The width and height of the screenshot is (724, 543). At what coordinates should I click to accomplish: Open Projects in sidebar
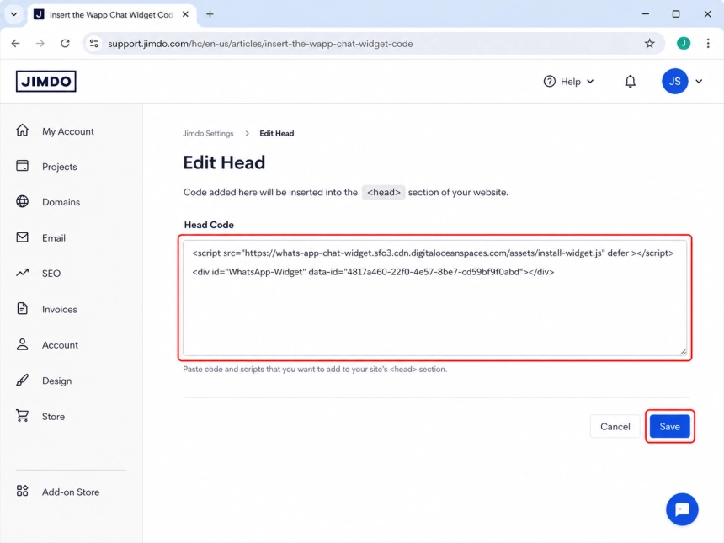click(x=60, y=167)
